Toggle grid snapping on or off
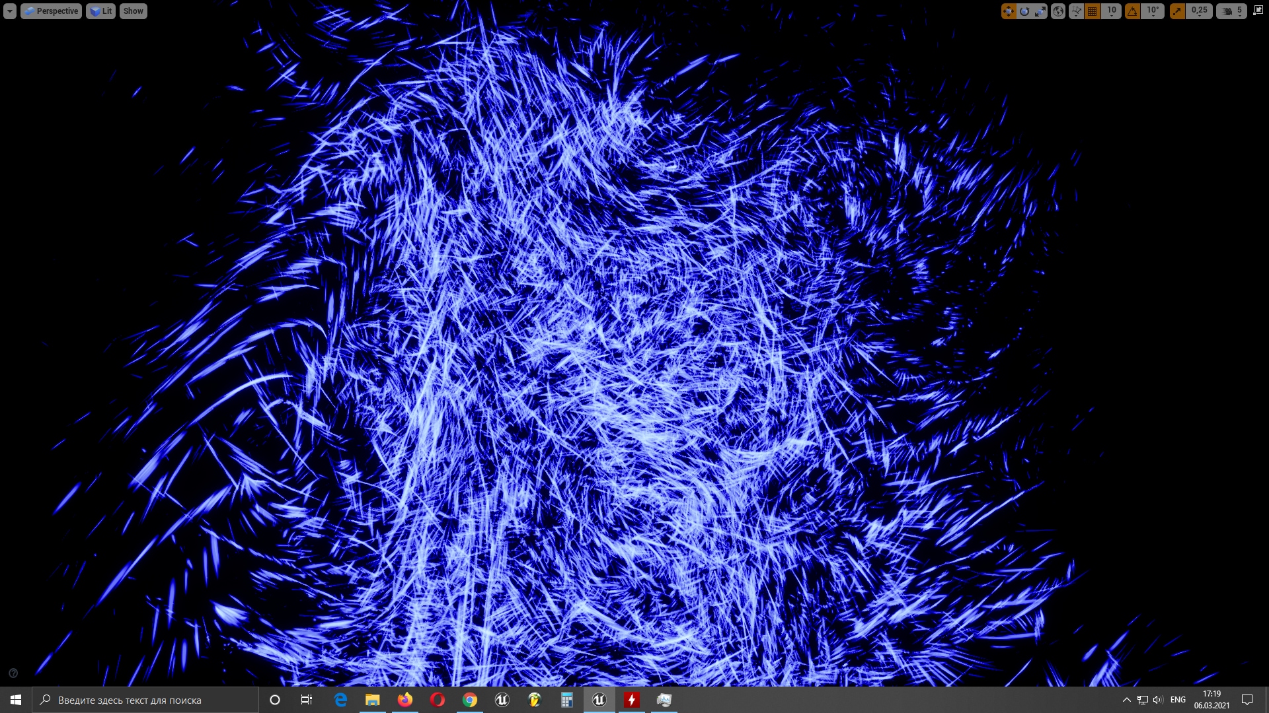Screen dimensions: 1269x713 point(1093,11)
